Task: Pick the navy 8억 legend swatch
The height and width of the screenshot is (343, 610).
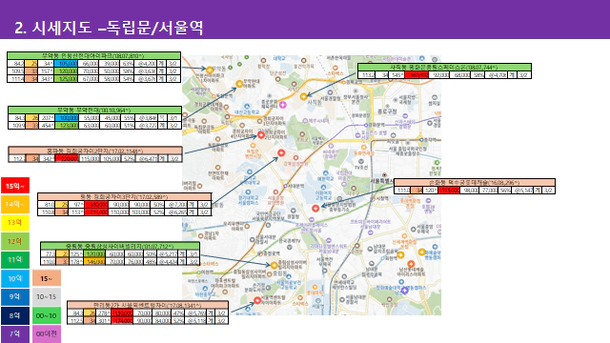Action: [15, 315]
